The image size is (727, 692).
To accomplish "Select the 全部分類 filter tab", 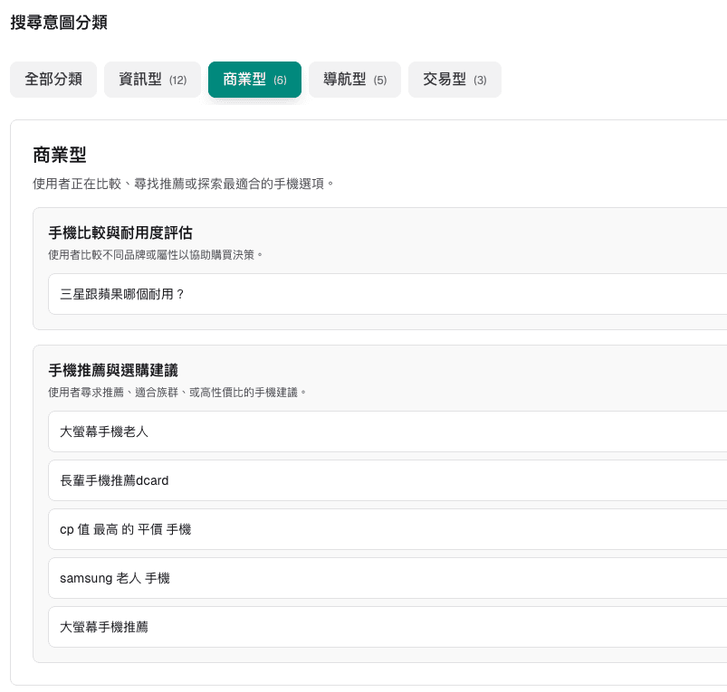I will [x=53, y=80].
